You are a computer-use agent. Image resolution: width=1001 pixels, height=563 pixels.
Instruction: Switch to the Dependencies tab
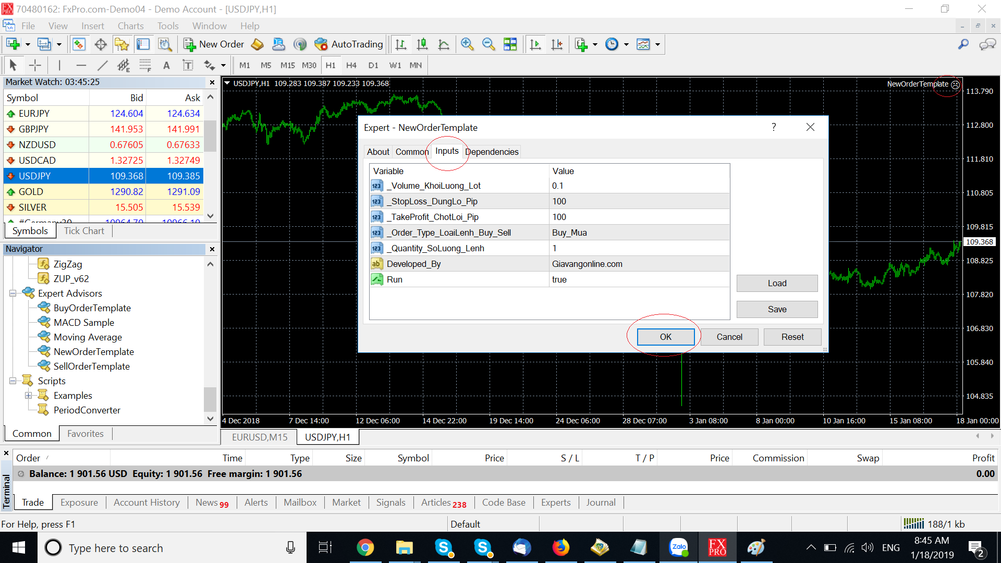492,152
